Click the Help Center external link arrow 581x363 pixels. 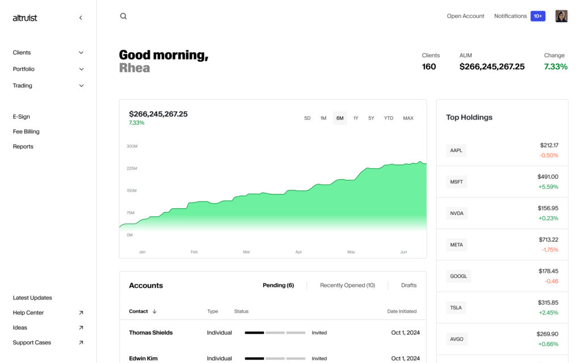point(81,313)
